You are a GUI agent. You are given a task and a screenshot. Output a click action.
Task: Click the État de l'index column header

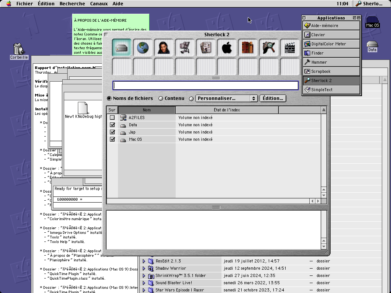point(227,110)
